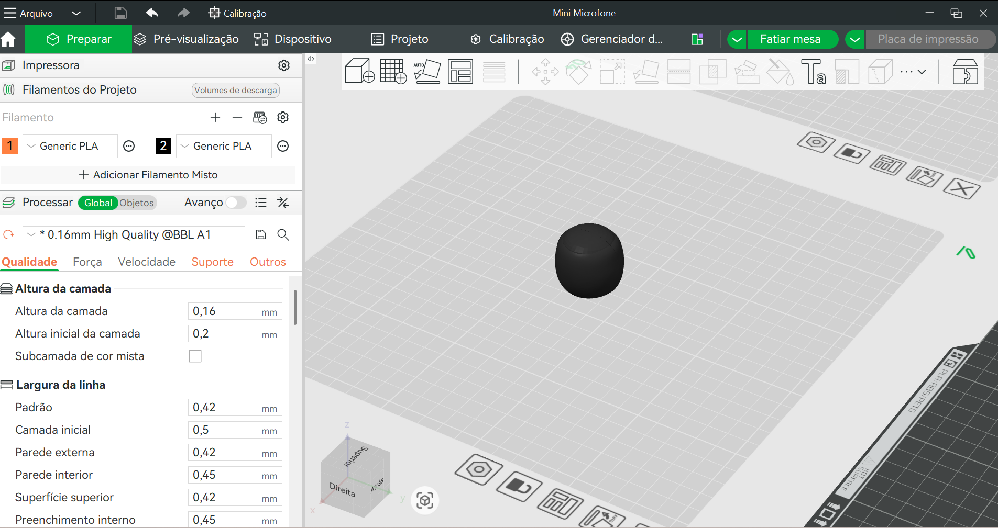Click the Auto orient icon
This screenshot has width=998, height=528.
coord(427,71)
